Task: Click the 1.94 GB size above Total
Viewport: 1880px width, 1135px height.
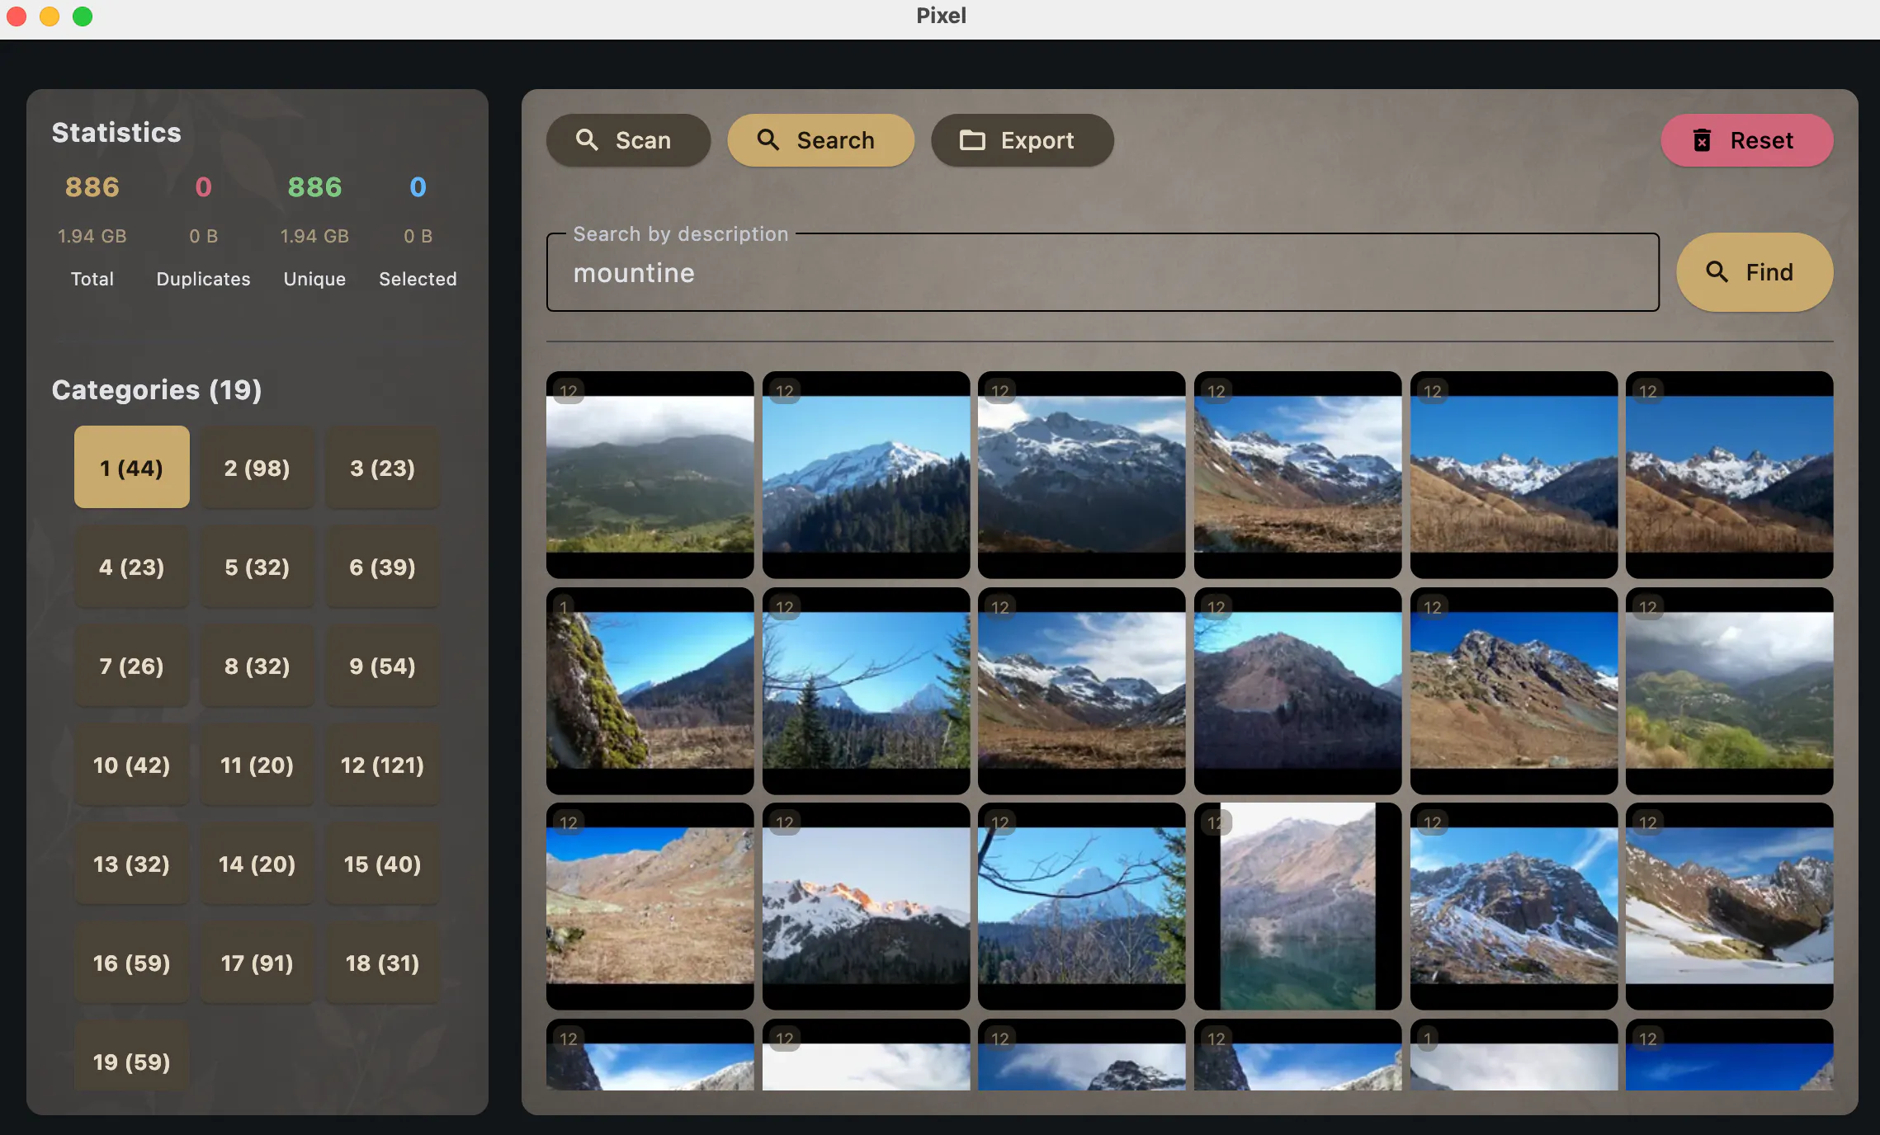Action: pos(92,236)
